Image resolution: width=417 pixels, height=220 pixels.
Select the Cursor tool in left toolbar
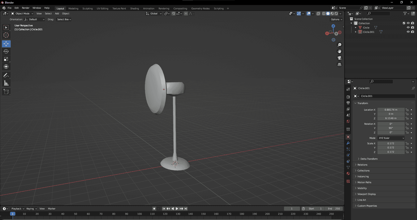click(6, 35)
